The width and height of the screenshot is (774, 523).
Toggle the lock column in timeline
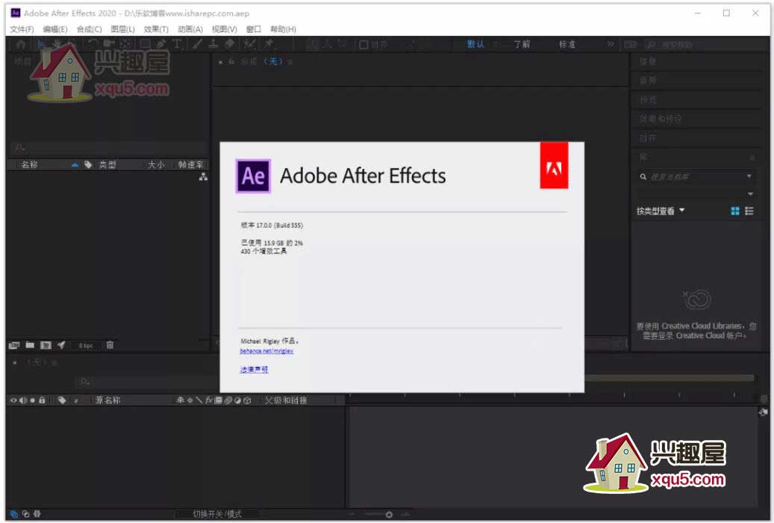(x=42, y=400)
